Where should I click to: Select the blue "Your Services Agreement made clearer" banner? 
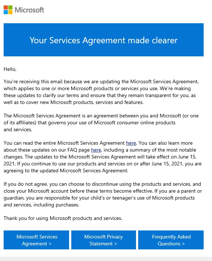(104, 40)
